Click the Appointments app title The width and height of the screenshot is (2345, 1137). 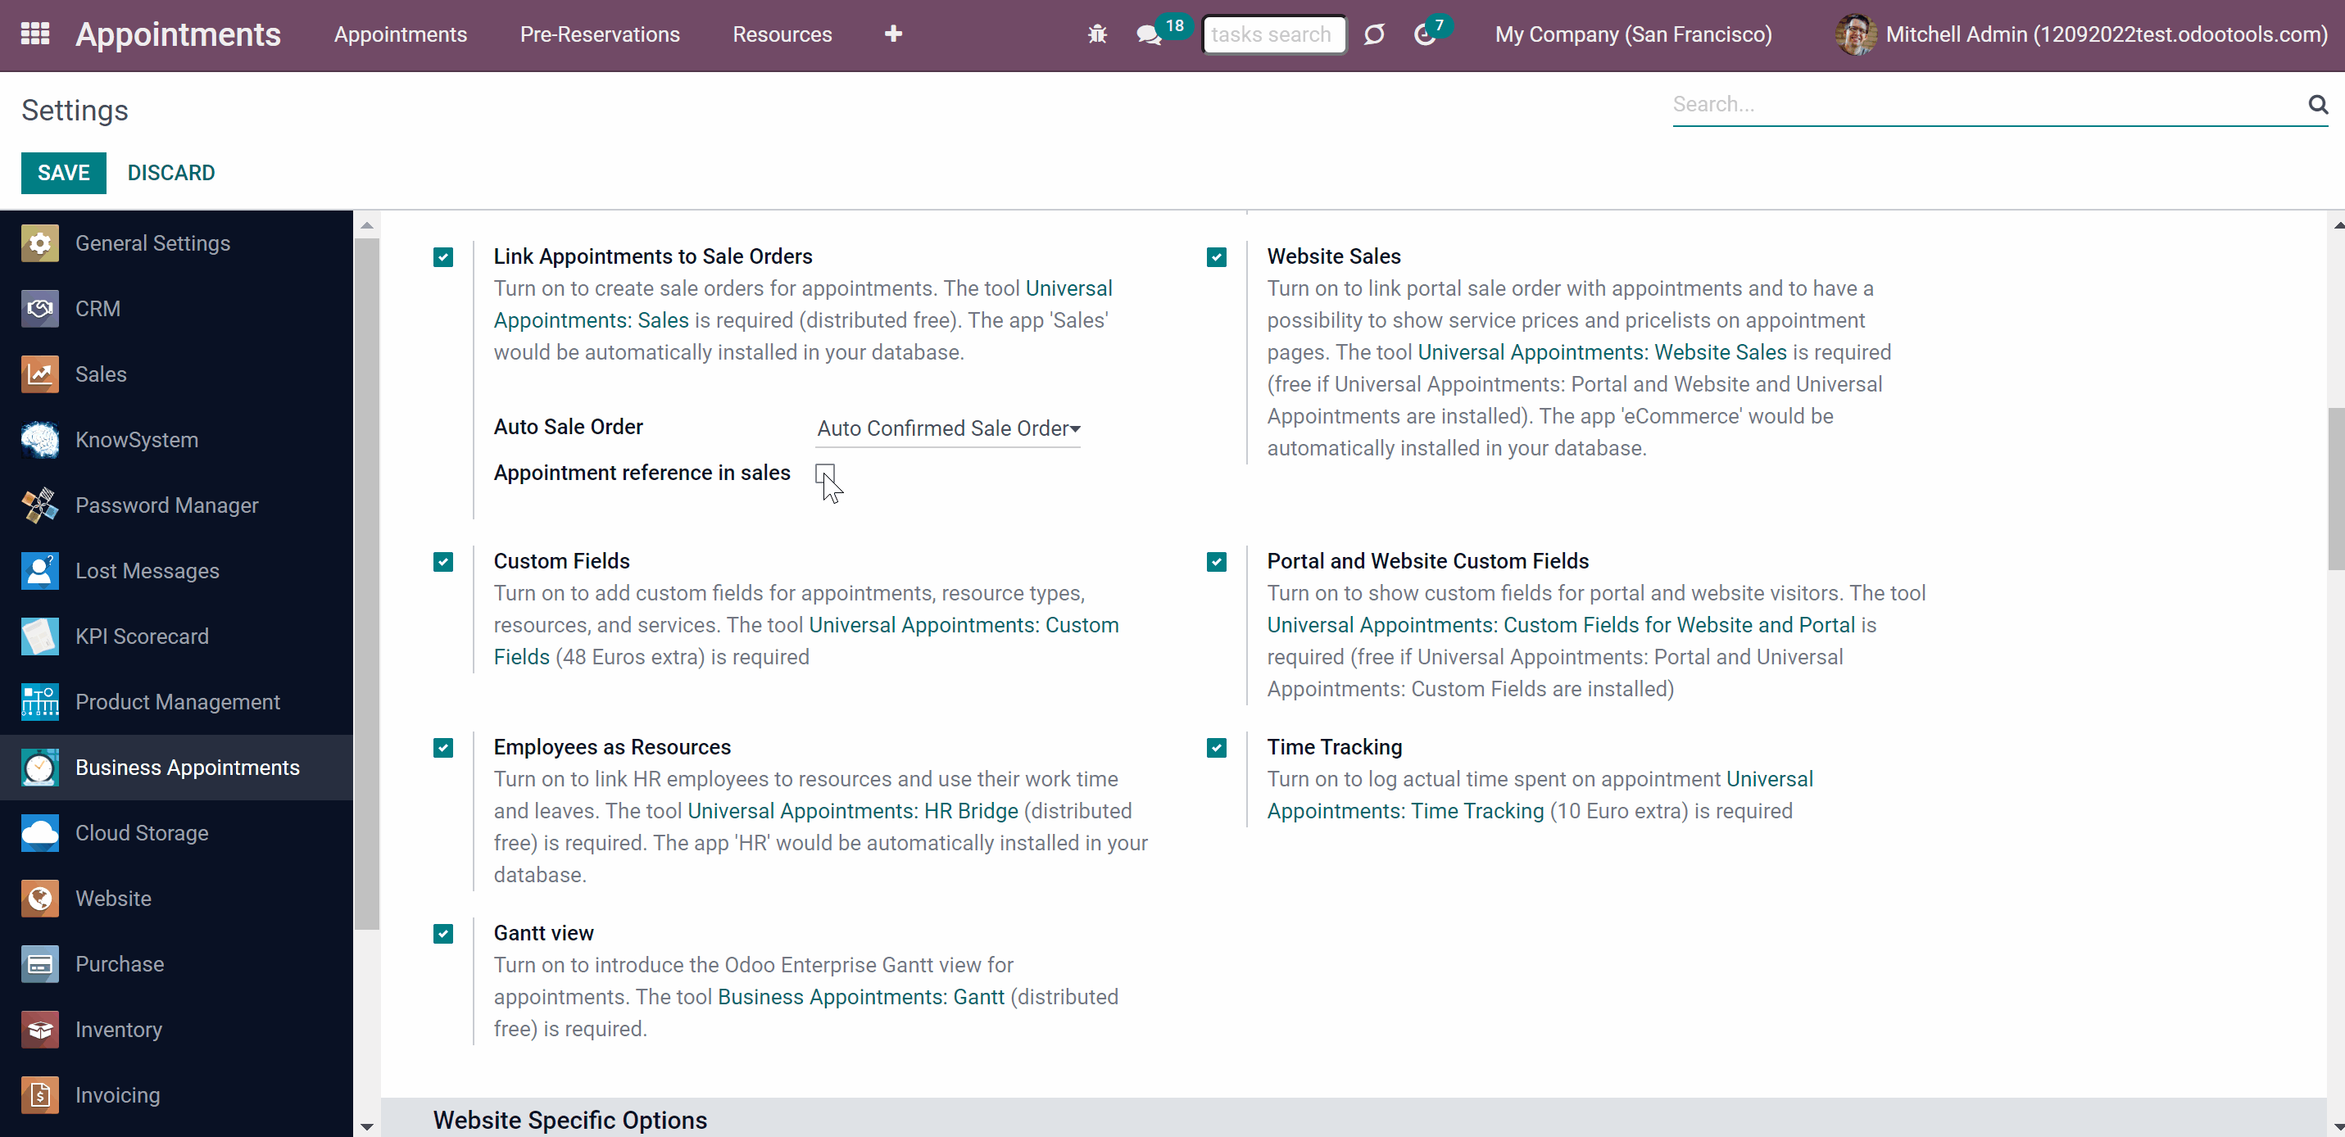point(179,34)
